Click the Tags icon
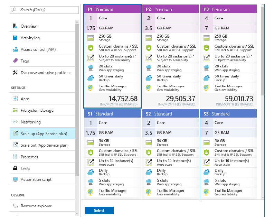This screenshot has width=274, height=222. pyautogui.click(x=15, y=61)
